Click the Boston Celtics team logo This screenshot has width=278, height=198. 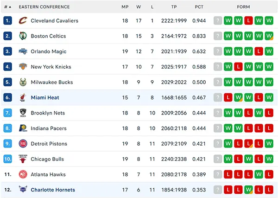point(23,36)
